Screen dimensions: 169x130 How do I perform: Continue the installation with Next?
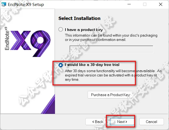(122, 122)
